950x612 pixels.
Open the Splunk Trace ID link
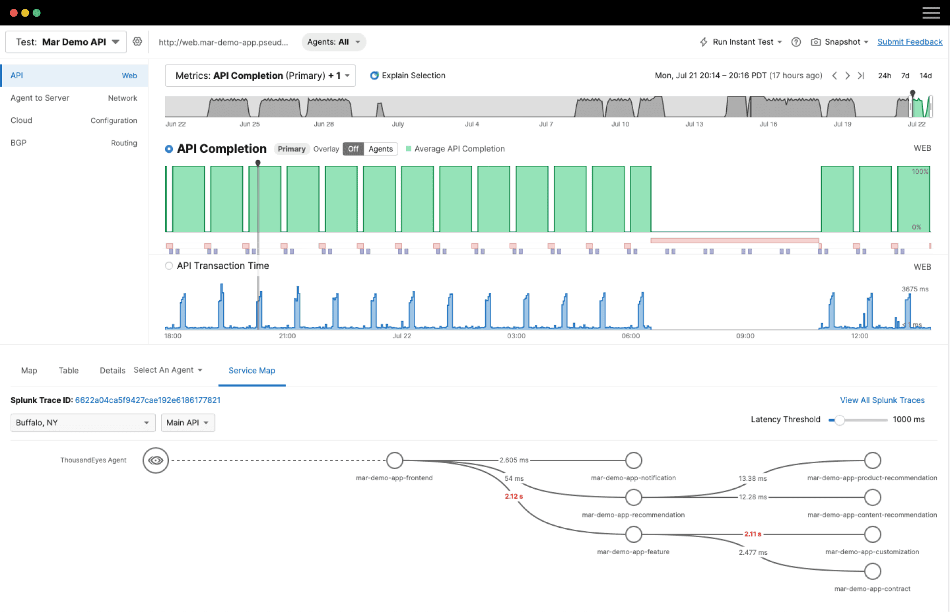pyautogui.click(x=148, y=400)
